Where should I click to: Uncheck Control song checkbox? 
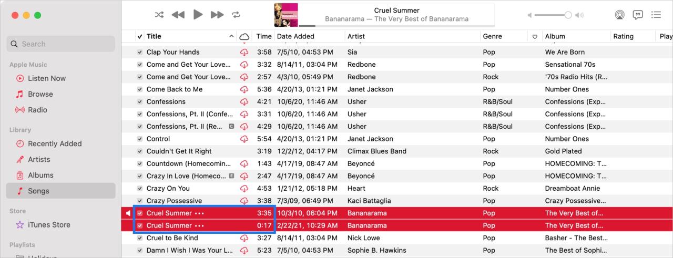[140, 139]
